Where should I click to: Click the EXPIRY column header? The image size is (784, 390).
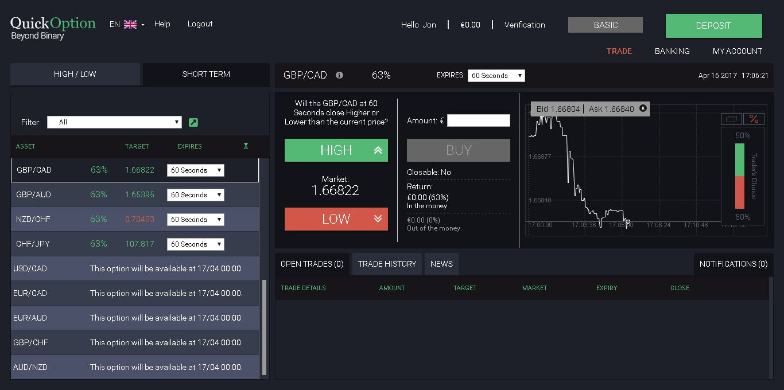[x=607, y=288]
